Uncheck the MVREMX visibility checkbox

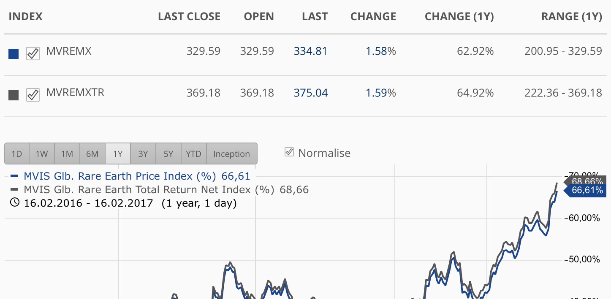pyautogui.click(x=33, y=54)
